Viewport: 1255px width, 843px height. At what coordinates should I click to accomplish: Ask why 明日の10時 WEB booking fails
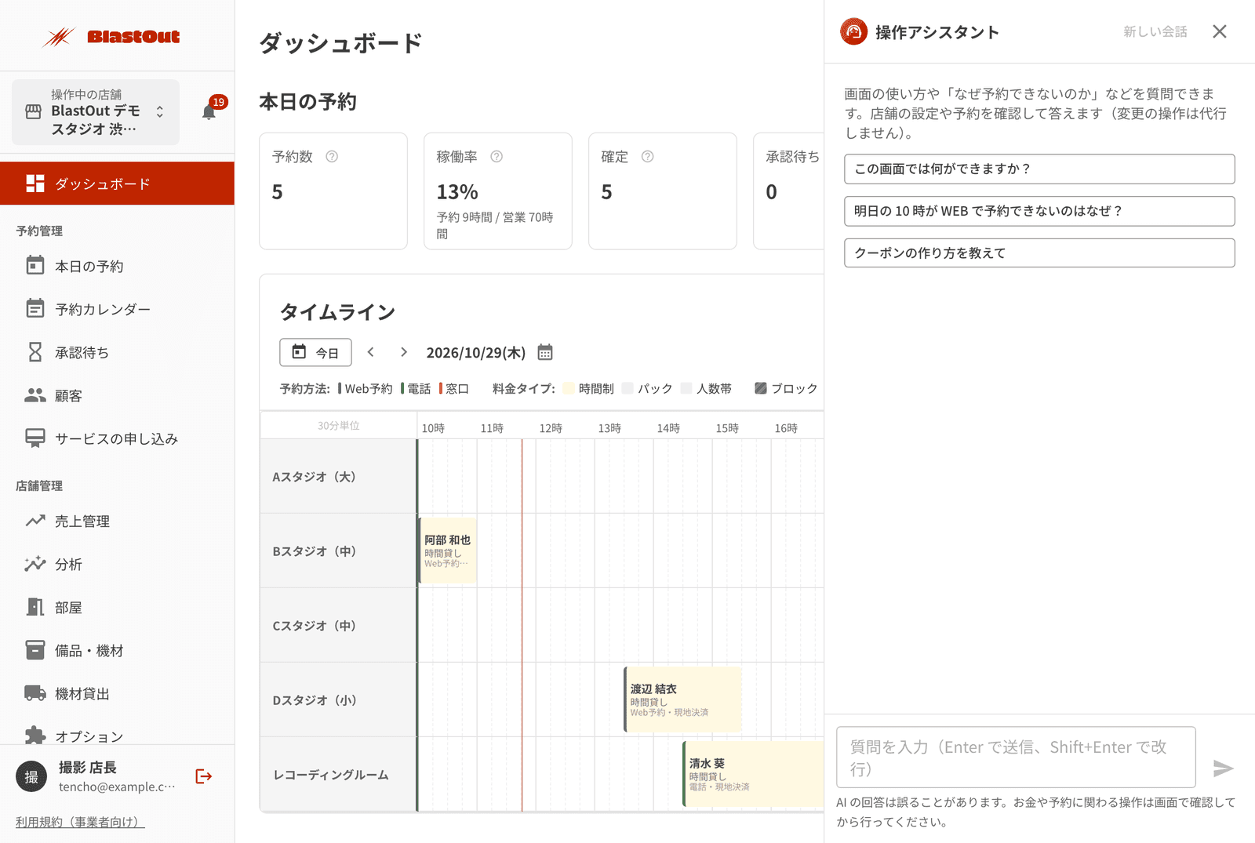[1039, 211]
